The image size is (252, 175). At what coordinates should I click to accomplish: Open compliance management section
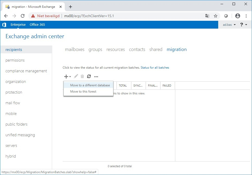[x=26, y=71]
